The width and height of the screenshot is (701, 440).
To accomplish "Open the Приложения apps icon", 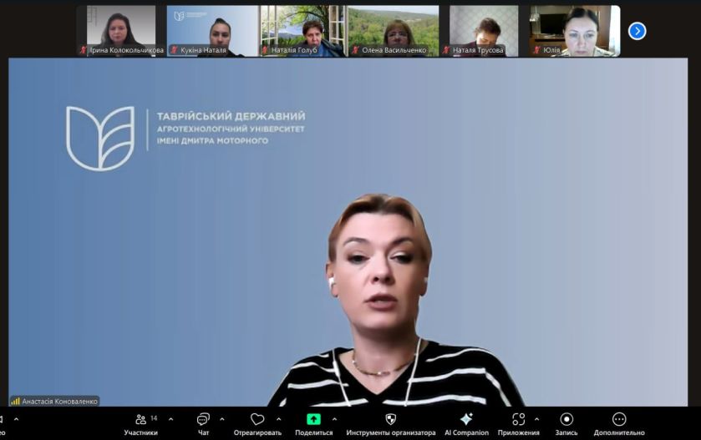I will tap(518, 419).
